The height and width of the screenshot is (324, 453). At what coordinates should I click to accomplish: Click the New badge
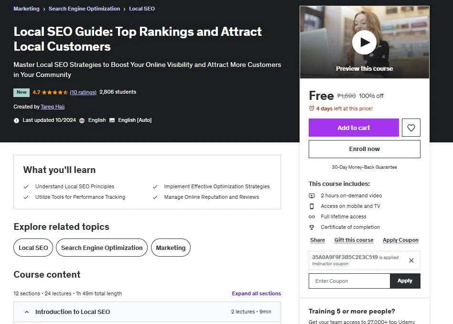click(x=22, y=92)
